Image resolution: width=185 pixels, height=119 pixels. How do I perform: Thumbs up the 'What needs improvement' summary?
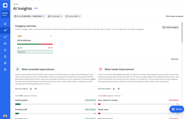(114, 89)
